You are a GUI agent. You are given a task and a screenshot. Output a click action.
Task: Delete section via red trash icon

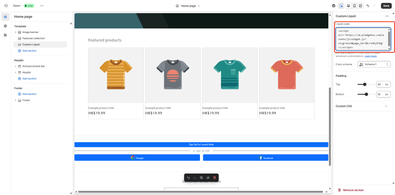215,178
